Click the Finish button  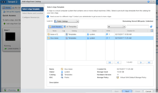coord(137,91)
